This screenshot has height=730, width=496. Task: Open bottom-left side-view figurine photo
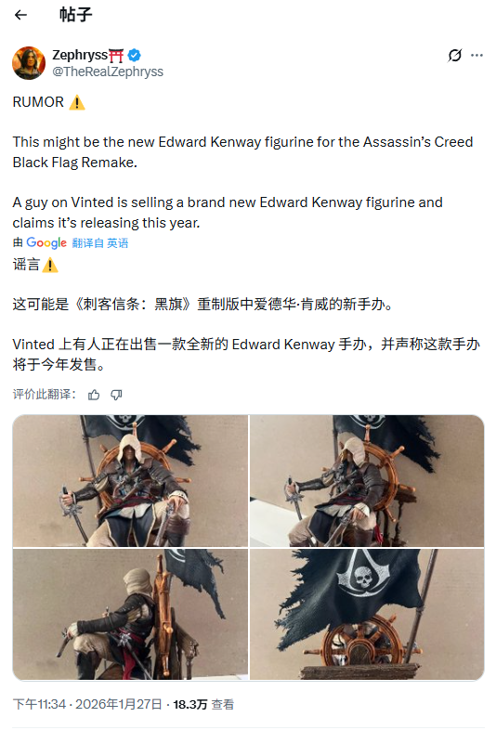tap(130, 614)
